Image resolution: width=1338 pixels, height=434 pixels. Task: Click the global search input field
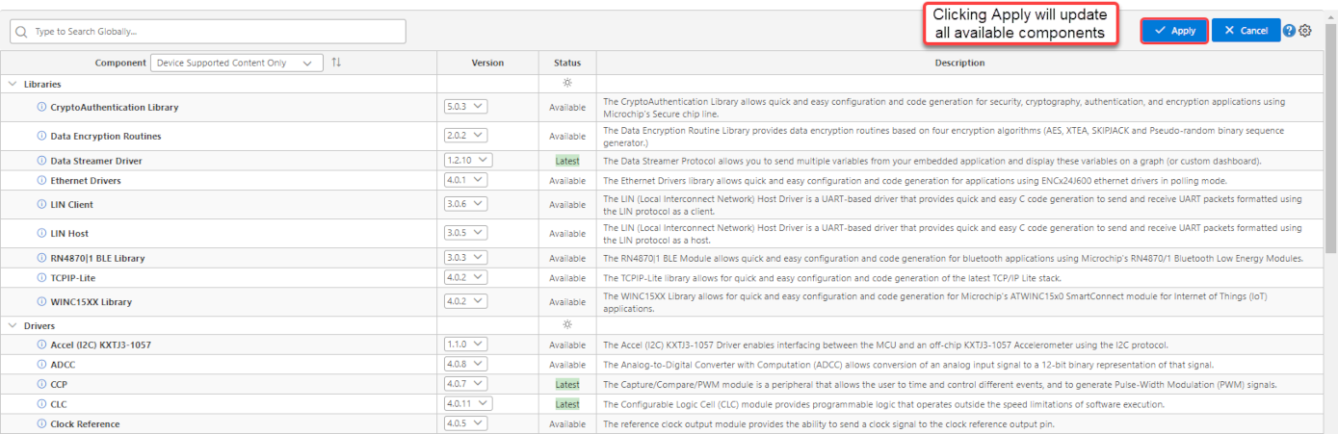coord(208,32)
